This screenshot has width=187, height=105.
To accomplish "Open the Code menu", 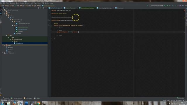I will coord(17,3).
